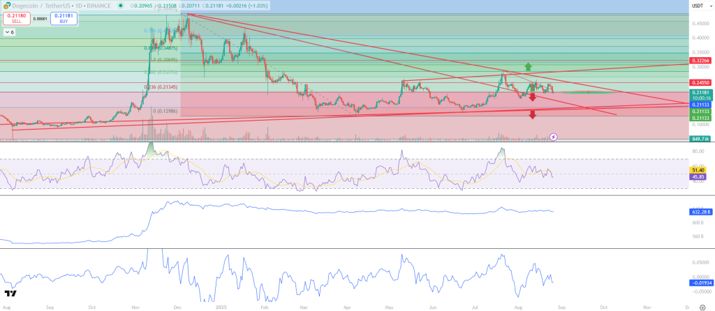Click the 560 B axis tick
Image resolution: width=715 pixels, height=311 pixels.
[x=698, y=237]
